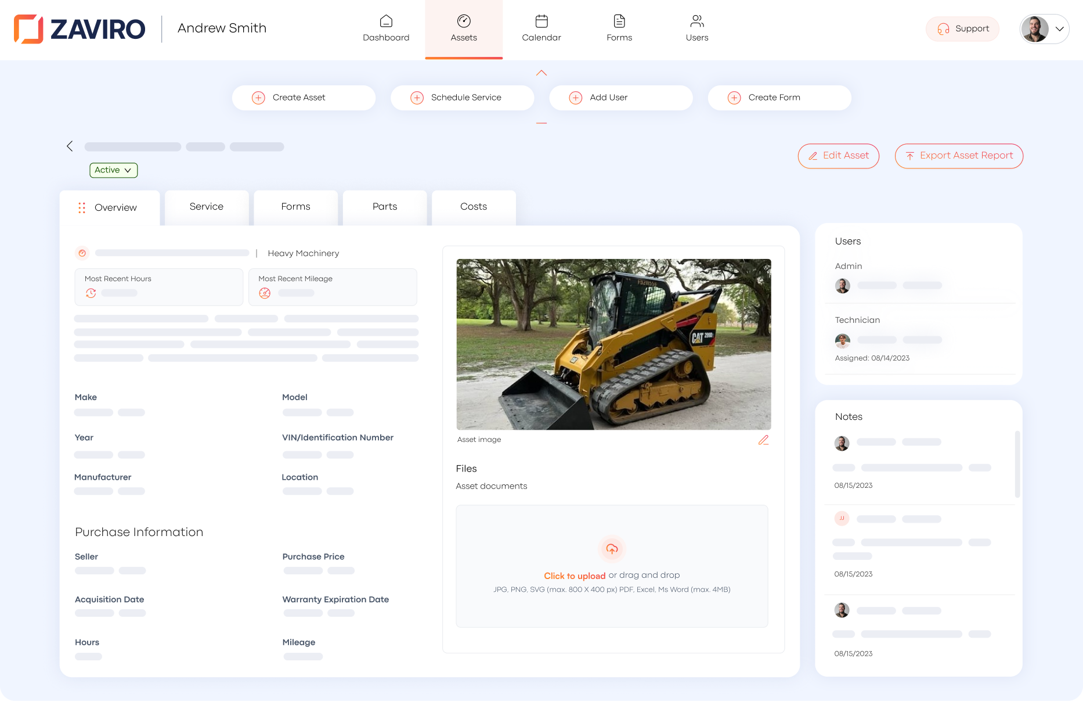Click the Export Asset Report button

pos(959,156)
